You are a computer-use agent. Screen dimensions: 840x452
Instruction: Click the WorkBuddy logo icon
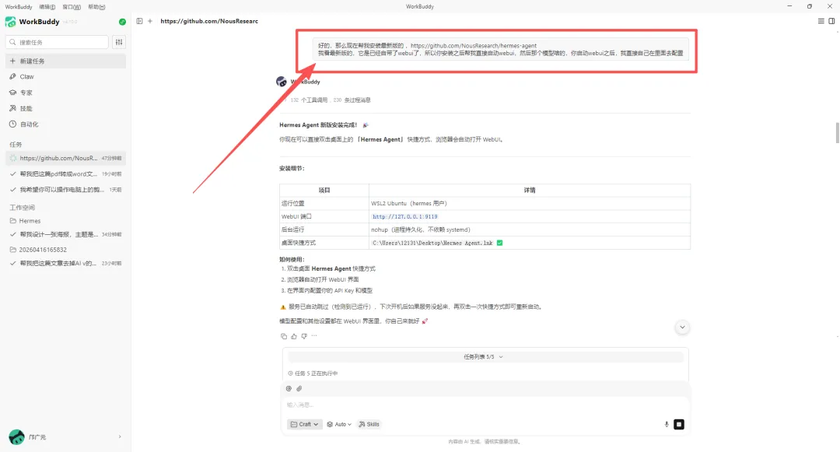10,22
